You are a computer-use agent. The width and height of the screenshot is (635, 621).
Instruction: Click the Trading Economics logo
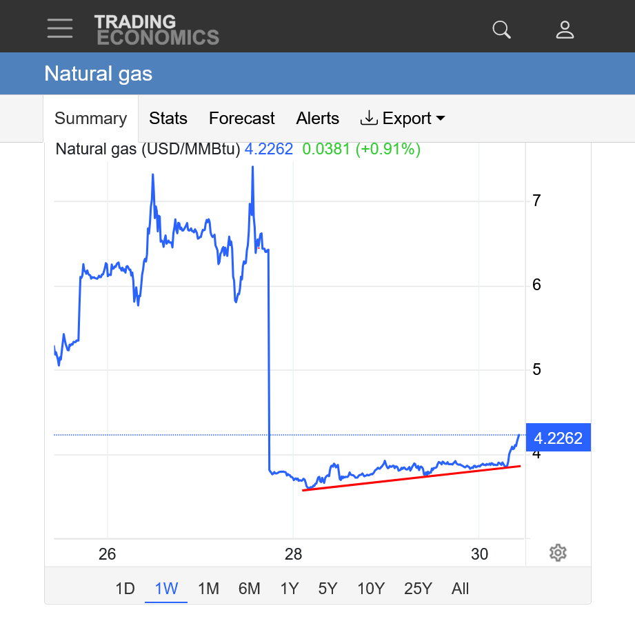click(157, 30)
